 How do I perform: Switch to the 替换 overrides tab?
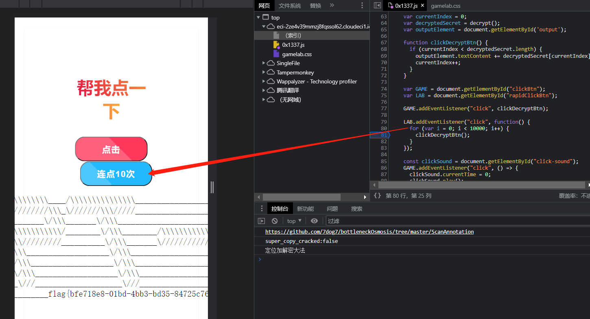pyautogui.click(x=315, y=6)
